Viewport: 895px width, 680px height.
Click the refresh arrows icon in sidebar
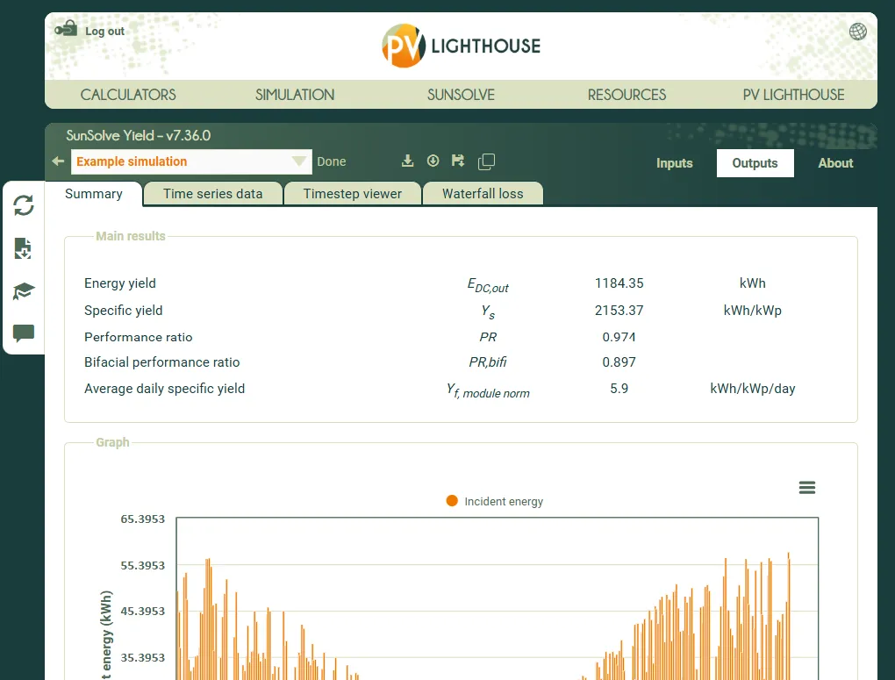pos(24,205)
